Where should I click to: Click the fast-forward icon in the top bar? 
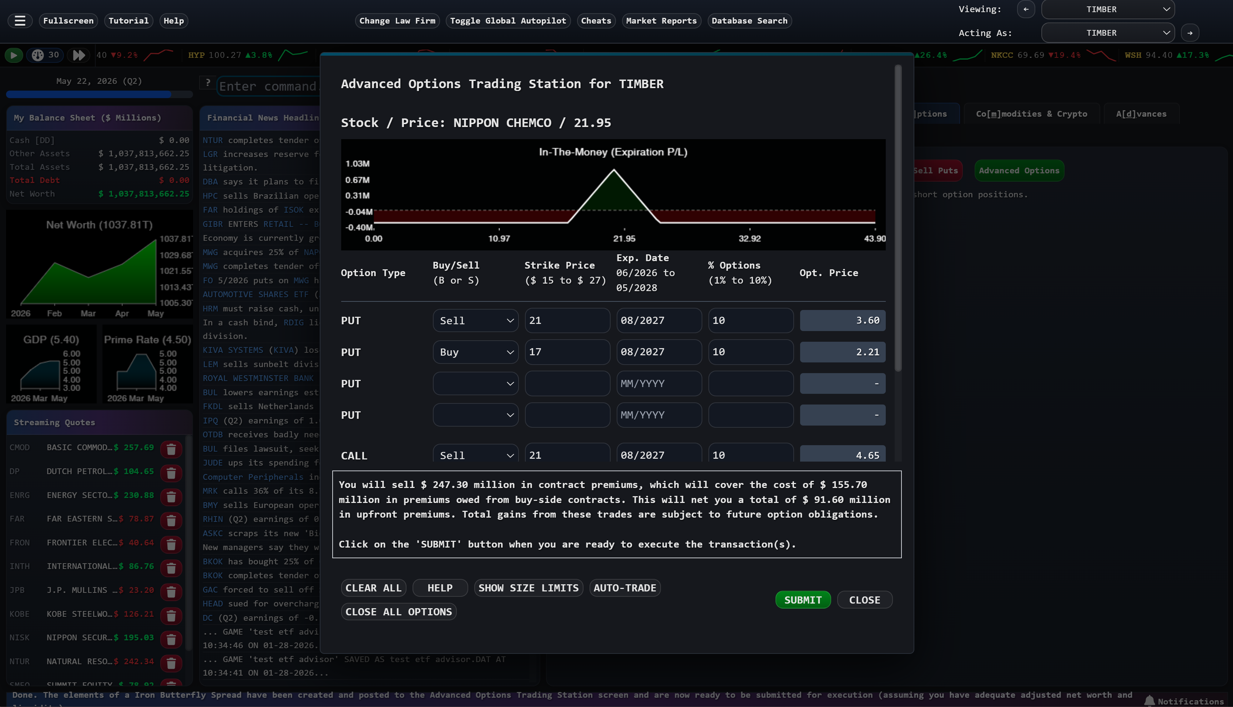pyautogui.click(x=79, y=55)
